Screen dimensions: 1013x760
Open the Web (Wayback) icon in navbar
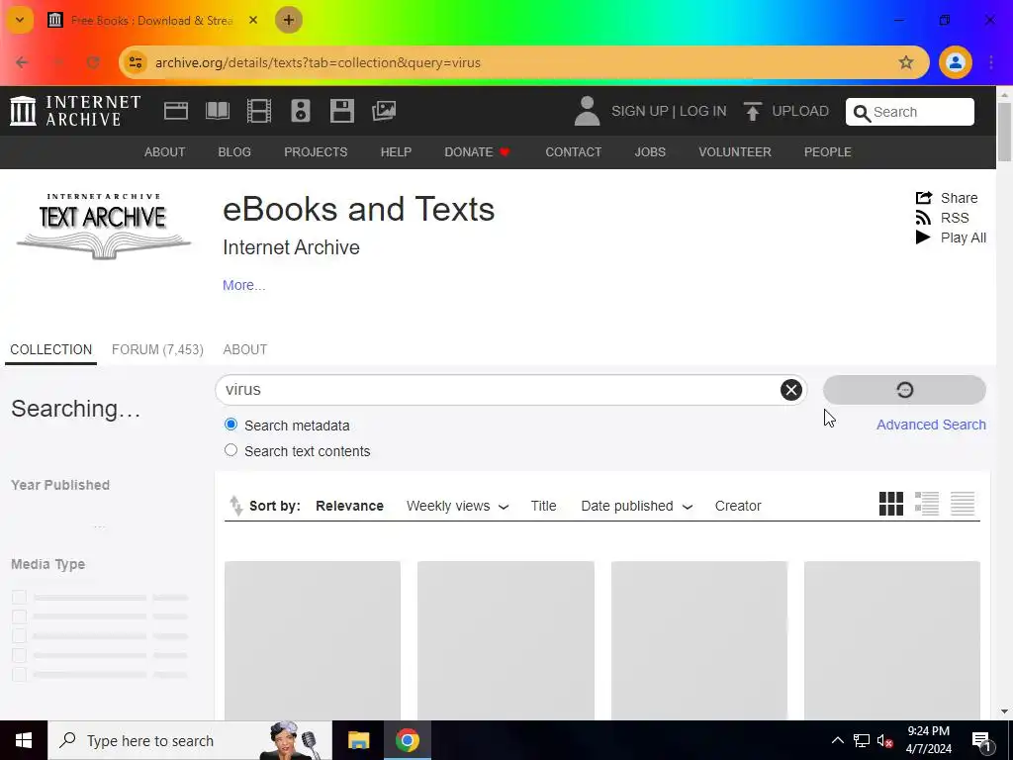176,111
